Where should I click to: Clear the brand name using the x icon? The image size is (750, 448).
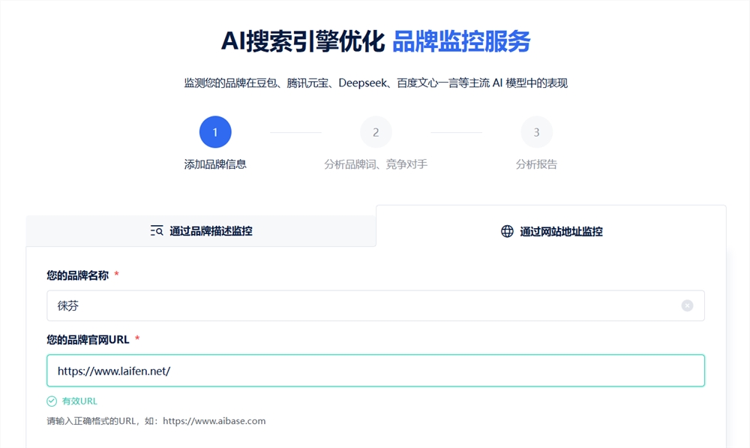pyautogui.click(x=687, y=305)
